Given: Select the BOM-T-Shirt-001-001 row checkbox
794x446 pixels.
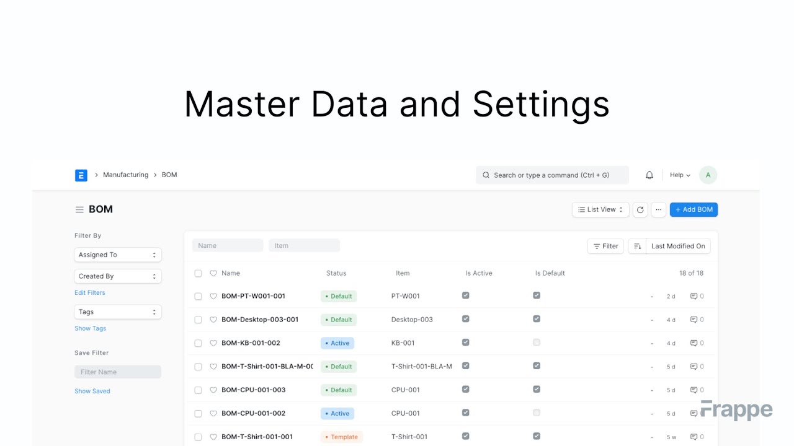Looking at the screenshot, I should coord(198,437).
